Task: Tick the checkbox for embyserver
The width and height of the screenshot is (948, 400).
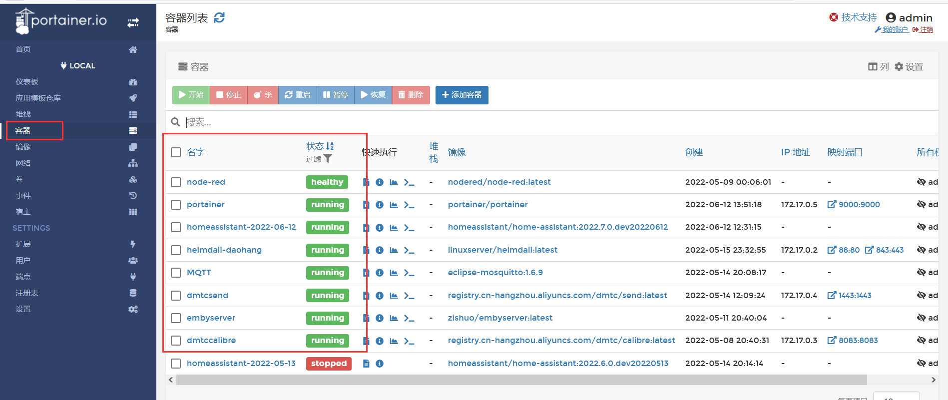Action: 176,318
